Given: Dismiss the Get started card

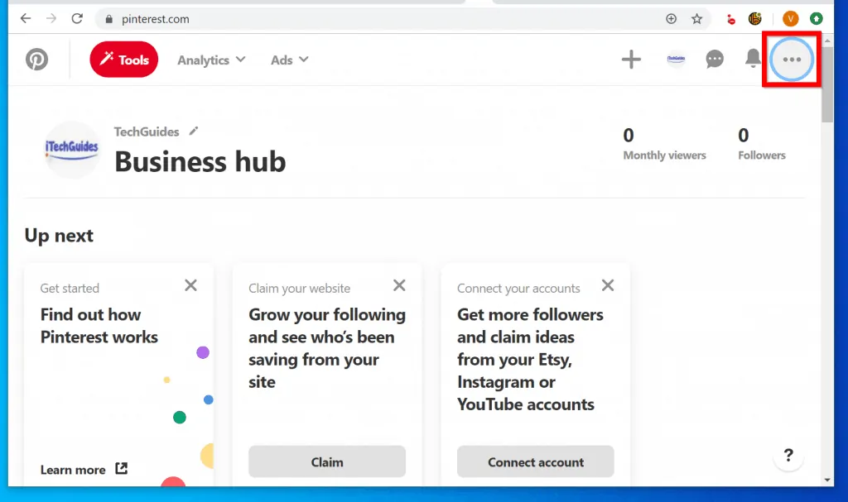Looking at the screenshot, I should pos(190,285).
